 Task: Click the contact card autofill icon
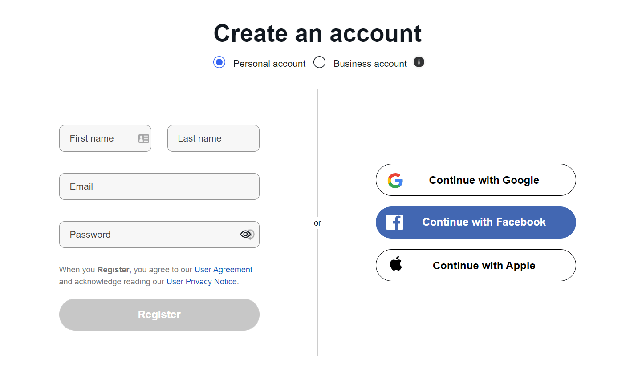[143, 138]
